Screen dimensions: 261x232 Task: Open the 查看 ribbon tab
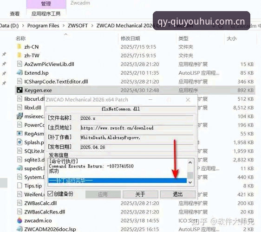coord(15,13)
